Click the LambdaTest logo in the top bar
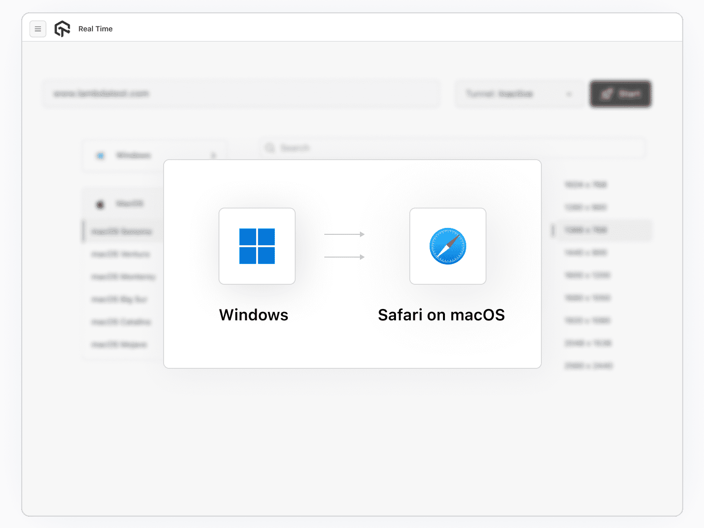 click(62, 29)
